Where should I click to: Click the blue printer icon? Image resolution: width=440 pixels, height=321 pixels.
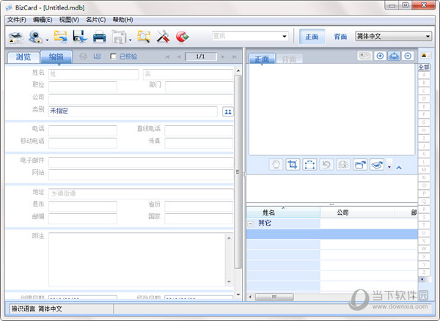pyautogui.click(x=99, y=37)
